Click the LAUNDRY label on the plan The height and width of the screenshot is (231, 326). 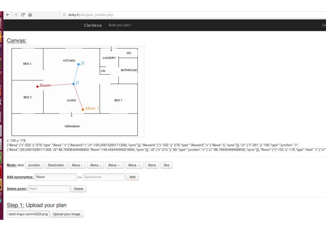click(x=109, y=58)
